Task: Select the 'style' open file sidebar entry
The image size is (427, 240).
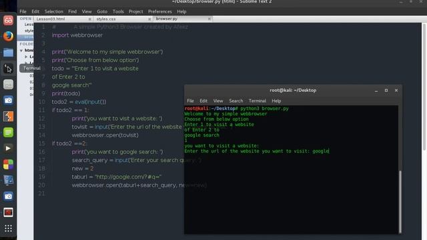Action: pos(29,31)
